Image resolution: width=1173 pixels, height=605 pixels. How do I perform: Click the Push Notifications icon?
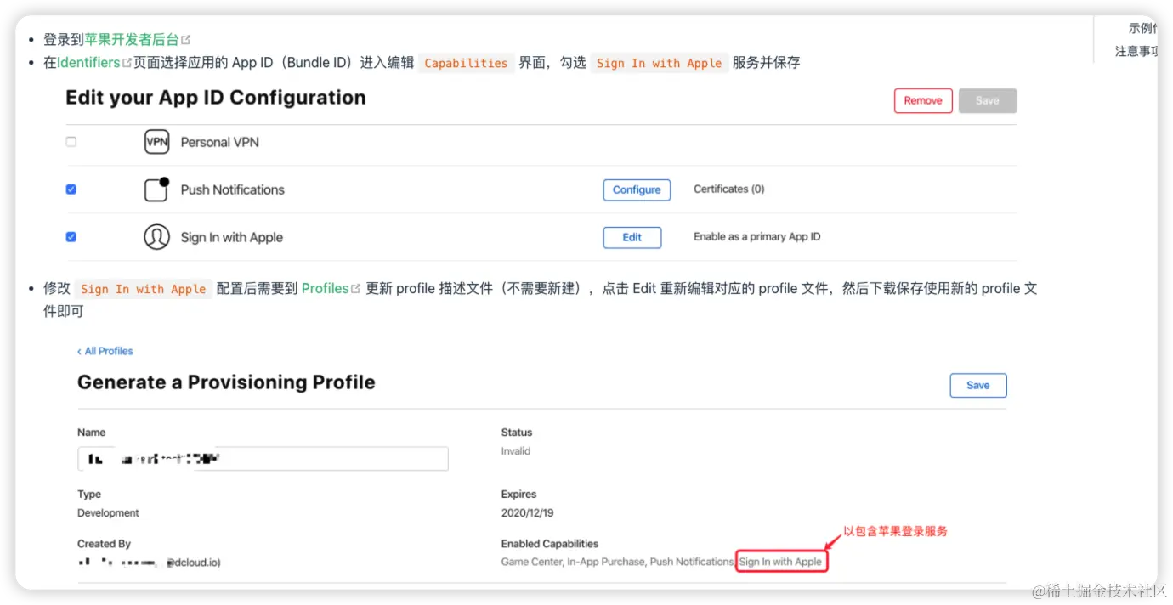coord(156,189)
